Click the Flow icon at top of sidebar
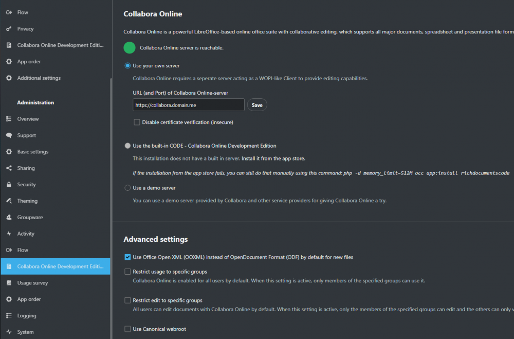This screenshot has width=514, height=339. pos(9,12)
